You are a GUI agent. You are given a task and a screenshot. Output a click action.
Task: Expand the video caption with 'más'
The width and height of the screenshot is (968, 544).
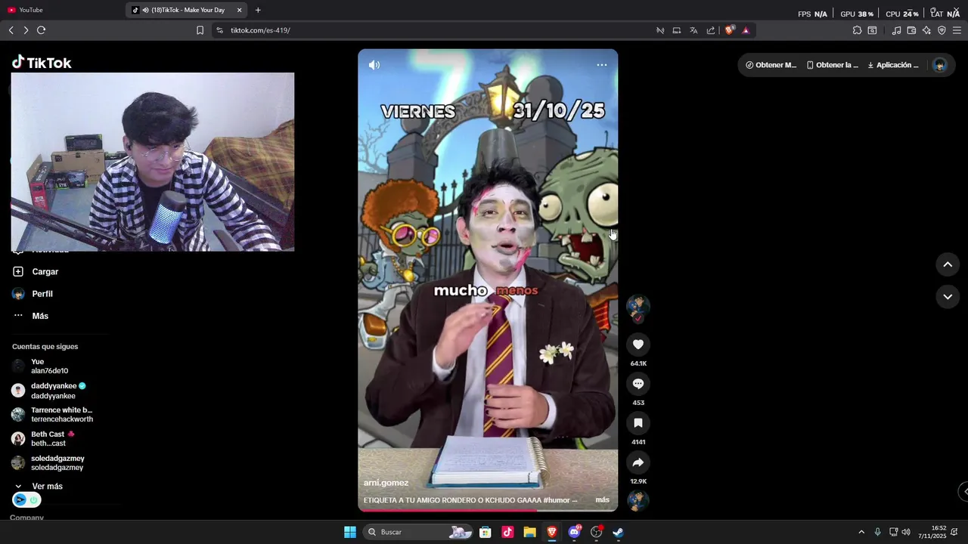602,500
